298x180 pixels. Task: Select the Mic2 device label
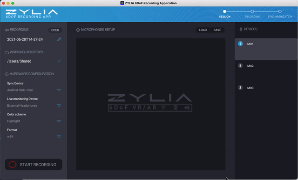251,66
